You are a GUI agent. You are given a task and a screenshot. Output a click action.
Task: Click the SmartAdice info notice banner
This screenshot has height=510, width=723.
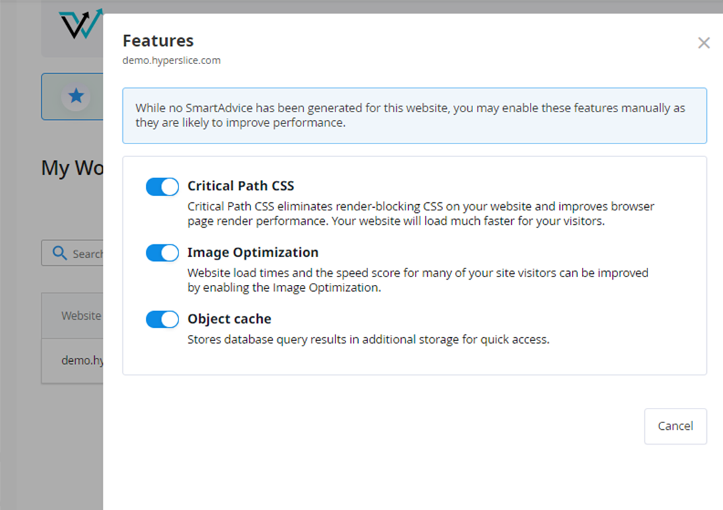point(414,115)
